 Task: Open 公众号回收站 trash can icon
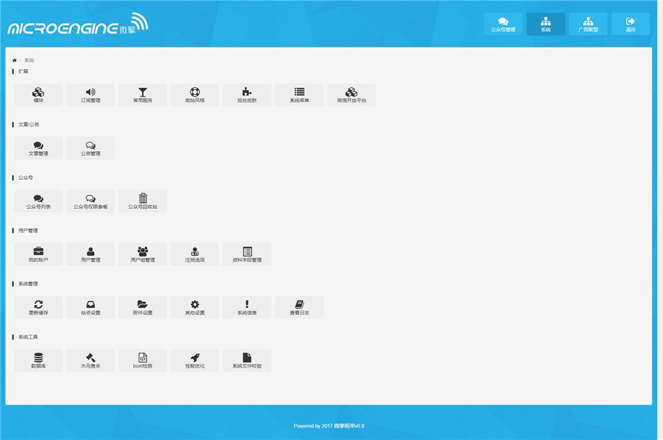[x=142, y=198]
